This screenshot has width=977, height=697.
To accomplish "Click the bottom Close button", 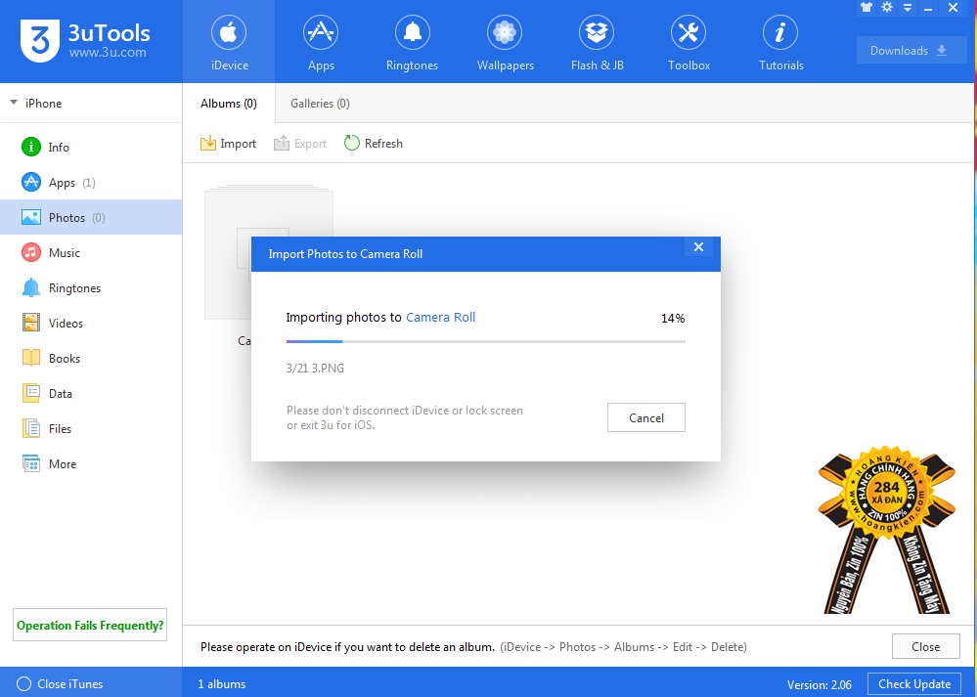I will [x=925, y=646].
